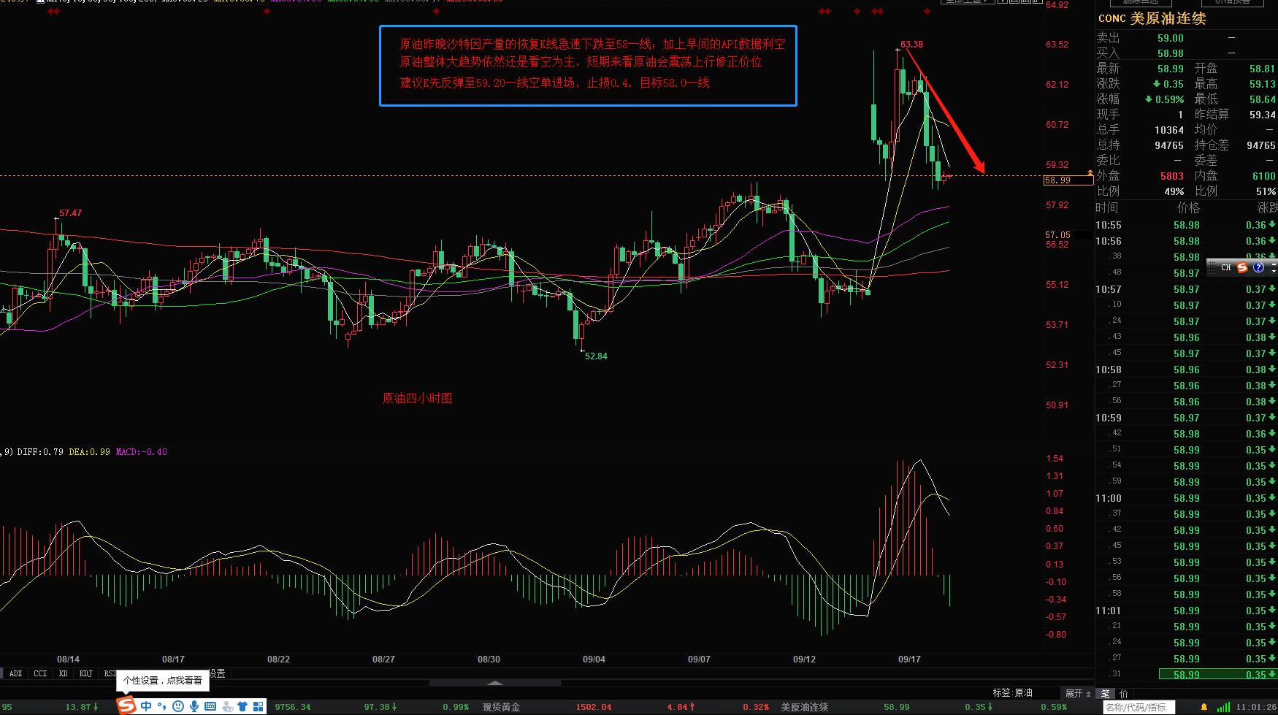
Task: Click the 11:01:26 clock display
Action: click(x=1256, y=707)
